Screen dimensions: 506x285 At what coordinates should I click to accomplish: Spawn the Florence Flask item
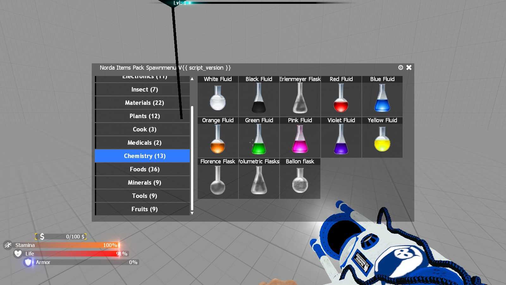[218, 179]
